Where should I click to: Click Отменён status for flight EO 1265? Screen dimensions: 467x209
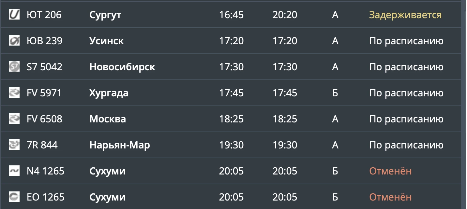tap(390, 197)
